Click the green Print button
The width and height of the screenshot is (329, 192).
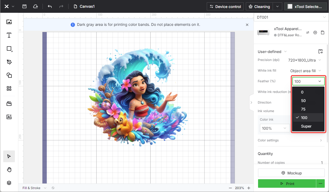click(287, 183)
